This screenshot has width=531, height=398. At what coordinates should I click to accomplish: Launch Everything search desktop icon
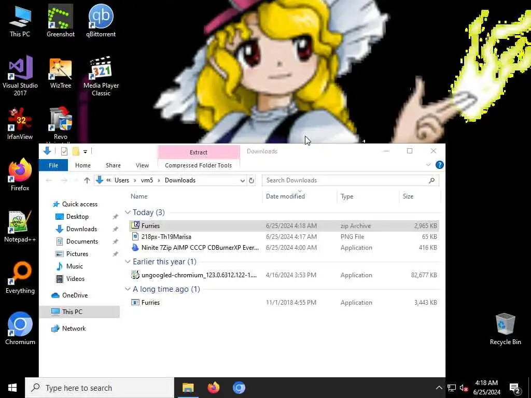pos(20,278)
